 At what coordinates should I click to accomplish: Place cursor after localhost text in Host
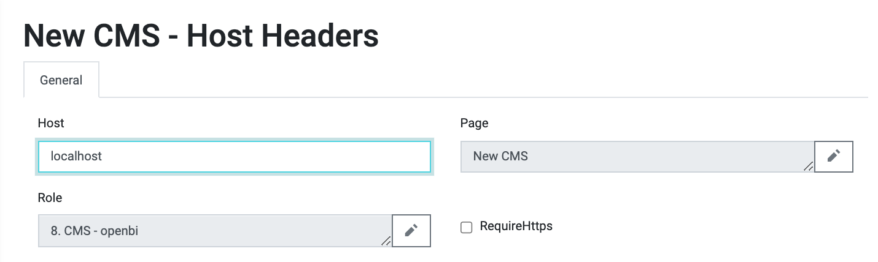click(103, 157)
